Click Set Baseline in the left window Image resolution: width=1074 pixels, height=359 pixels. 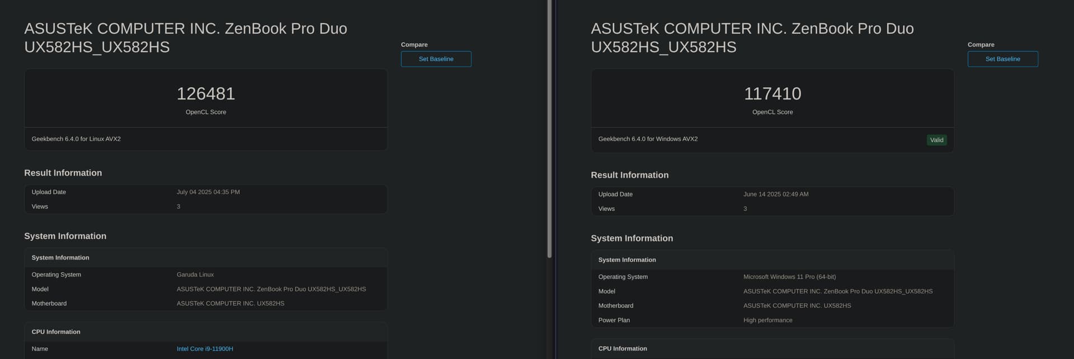click(x=436, y=59)
